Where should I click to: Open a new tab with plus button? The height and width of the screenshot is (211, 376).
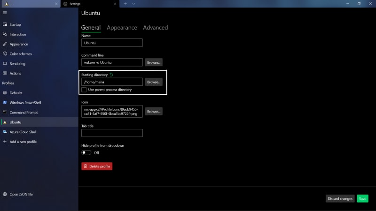pos(125,4)
